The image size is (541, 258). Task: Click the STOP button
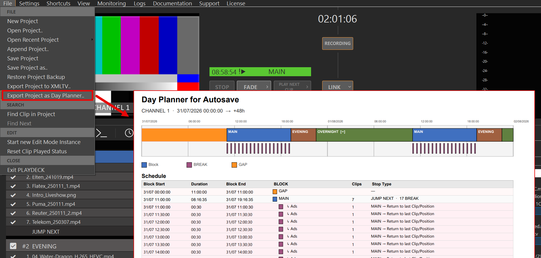click(x=222, y=87)
